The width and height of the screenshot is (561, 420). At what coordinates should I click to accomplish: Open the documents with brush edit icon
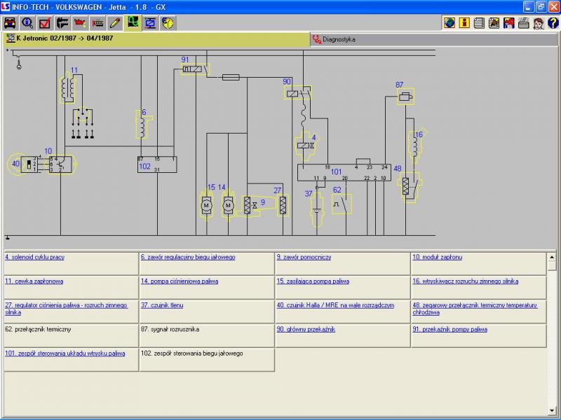pos(494,23)
